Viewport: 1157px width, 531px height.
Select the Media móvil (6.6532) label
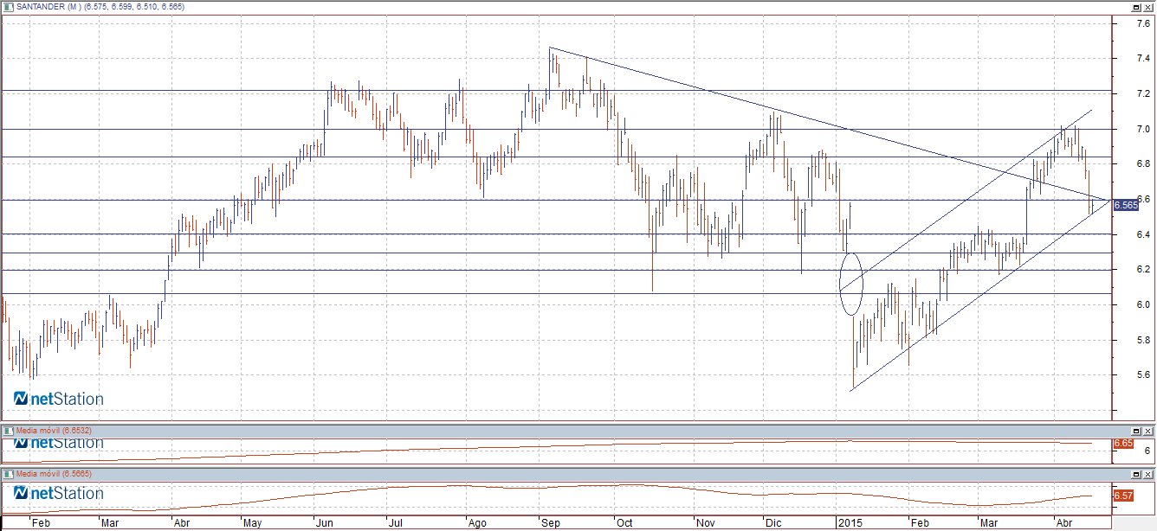pyautogui.click(x=53, y=430)
